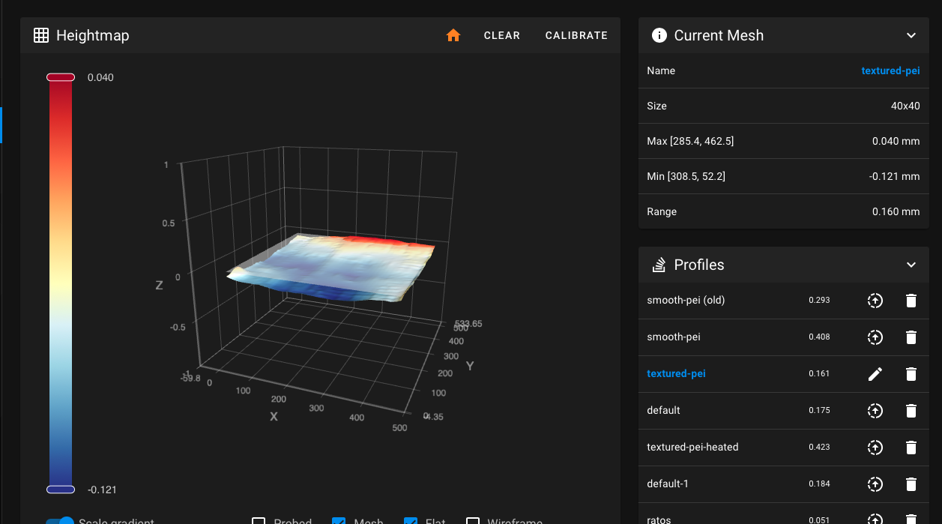The height and width of the screenshot is (524, 942).
Task: Click the smooth-pei (old) profile name
Action: coord(686,300)
